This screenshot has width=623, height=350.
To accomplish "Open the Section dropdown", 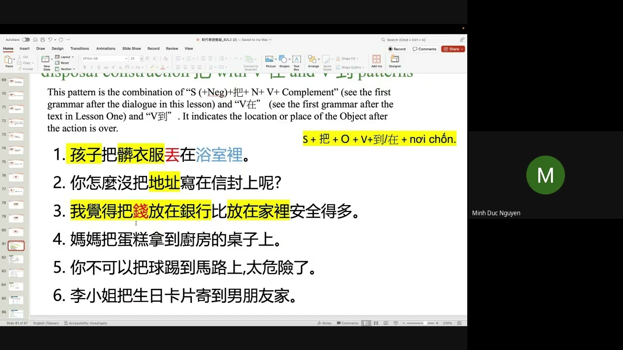I will [x=65, y=69].
